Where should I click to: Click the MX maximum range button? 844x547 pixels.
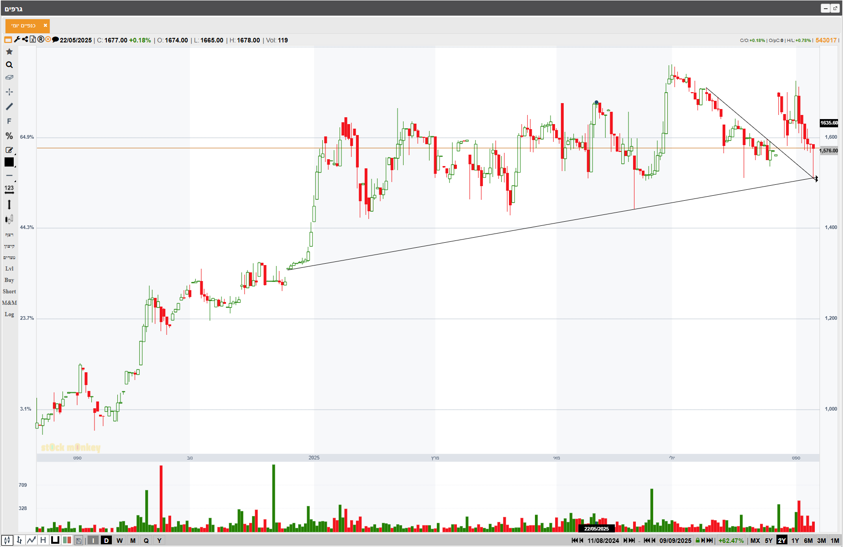pos(755,541)
